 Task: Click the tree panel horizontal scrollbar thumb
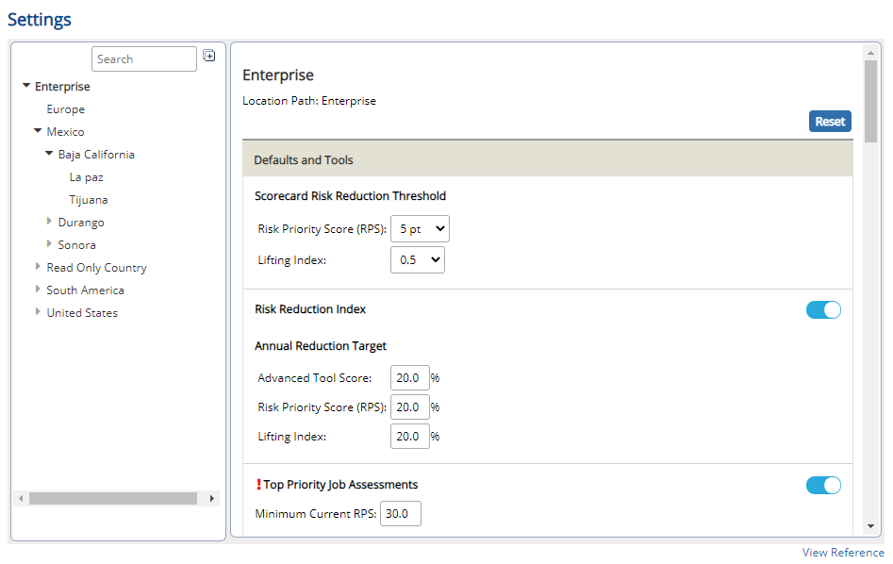[x=113, y=499]
